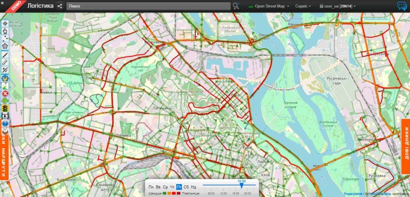Click the traffic time slider handle
Screen dimensions: 410x197
click(242, 185)
